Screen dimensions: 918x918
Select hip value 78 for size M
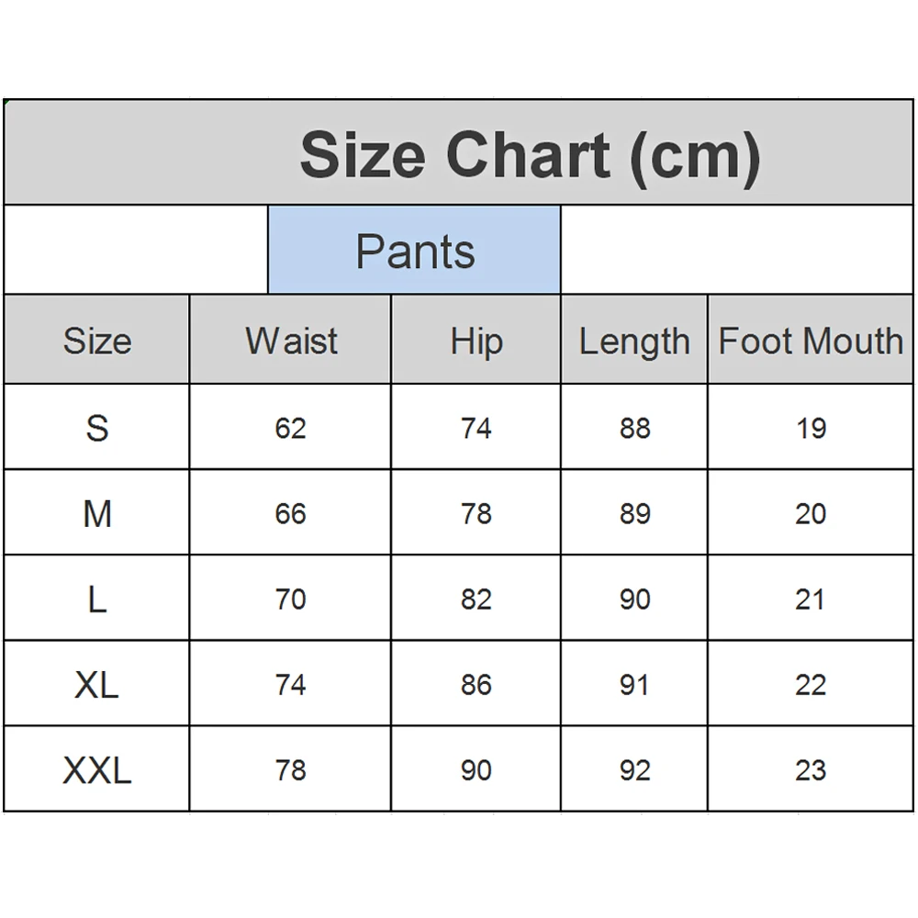[x=476, y=513]
